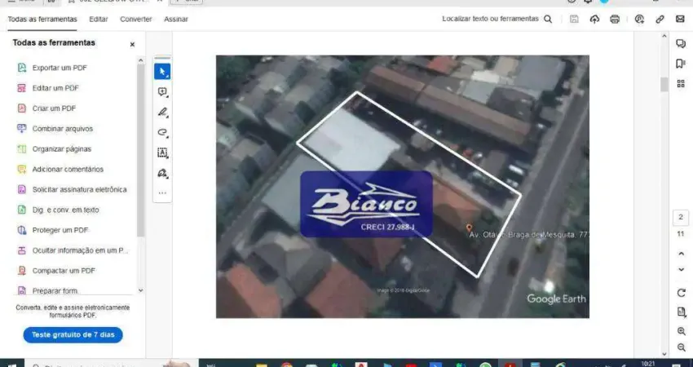Click current page number box 2

coord(681,217)
